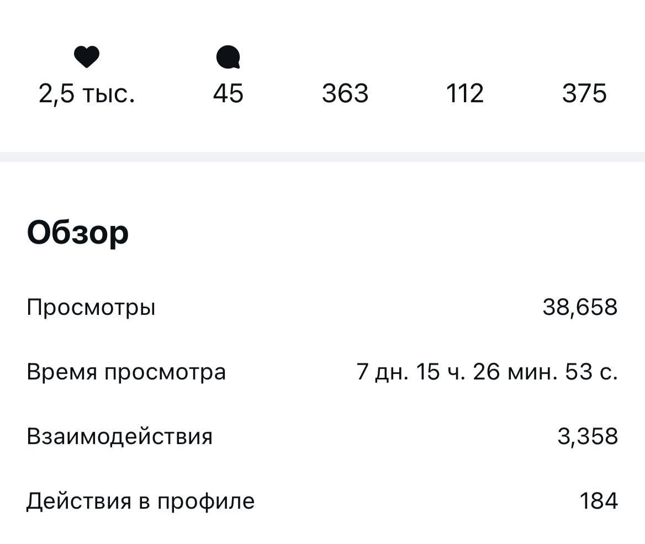This screenshot has height=544, width=645.
Task: Click the 45 comments count
Action: 228,93
